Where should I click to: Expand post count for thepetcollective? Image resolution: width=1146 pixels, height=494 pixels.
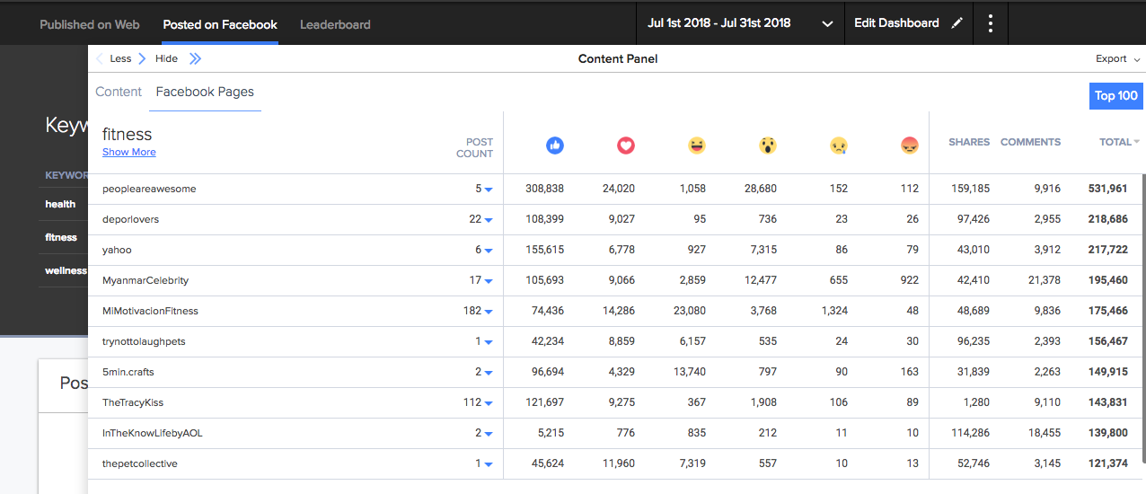pyautogui.click(x=489, y=464)
